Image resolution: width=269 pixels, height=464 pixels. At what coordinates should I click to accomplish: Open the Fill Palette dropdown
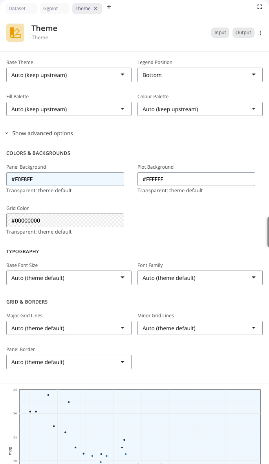pyautogui.click(x=69, y=109)
